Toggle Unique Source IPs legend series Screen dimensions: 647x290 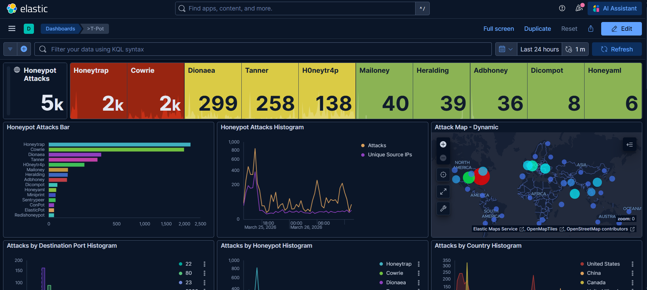click(390, 155)
